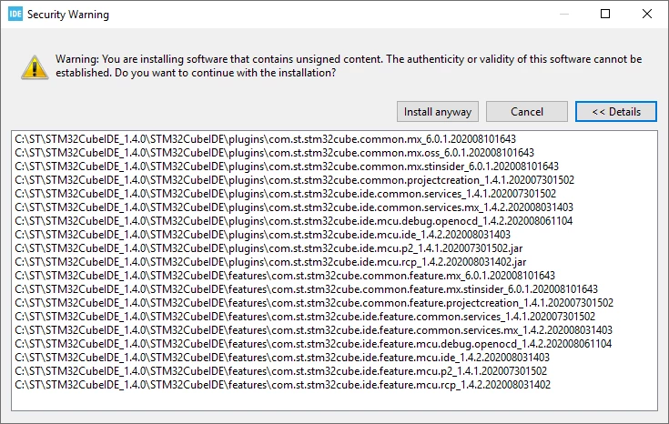This screenshot has height=424, width=669.
Task: Select the plugins common.projectcreation_1.4.1 line
Action: (x=294, y=180)
